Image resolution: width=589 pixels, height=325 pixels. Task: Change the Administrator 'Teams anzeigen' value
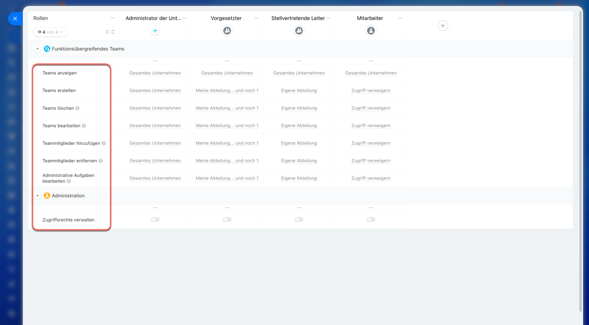click(155, 73)
